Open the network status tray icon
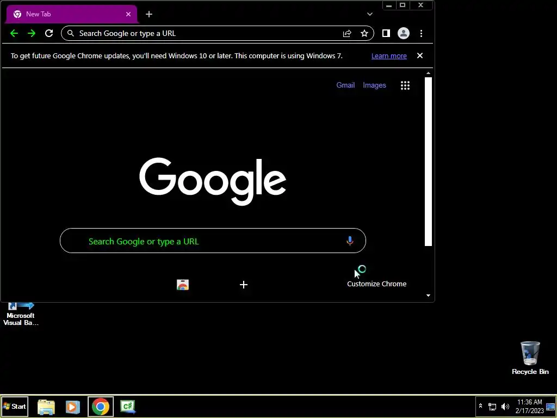557x418 pixels. click(x=492, y=406)
